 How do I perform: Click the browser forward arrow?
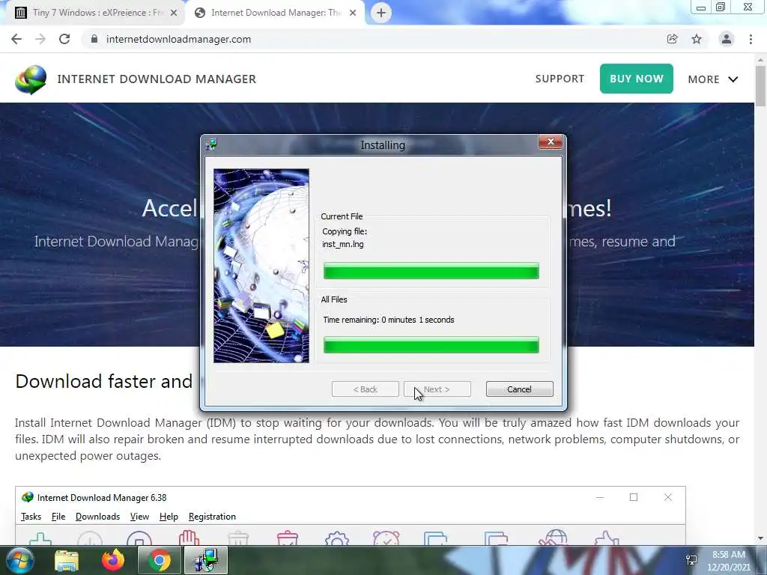point(40,39)
